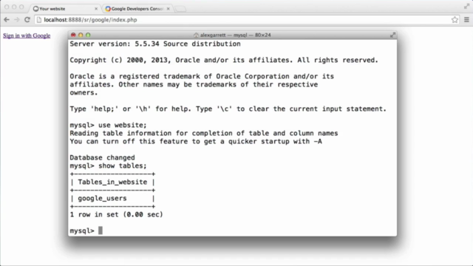This screenshot has width=473, height=266.
Task: Click the 'show tables;' command line
Action: click(x=109, y=166)
